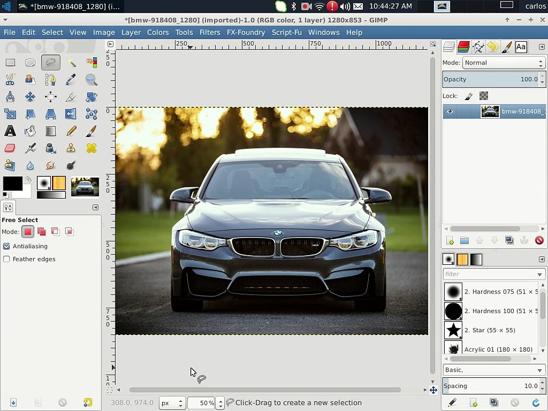The image size is (548, 411).
Task: Select the Rectangle Select tool
Action: coord(10,63)
